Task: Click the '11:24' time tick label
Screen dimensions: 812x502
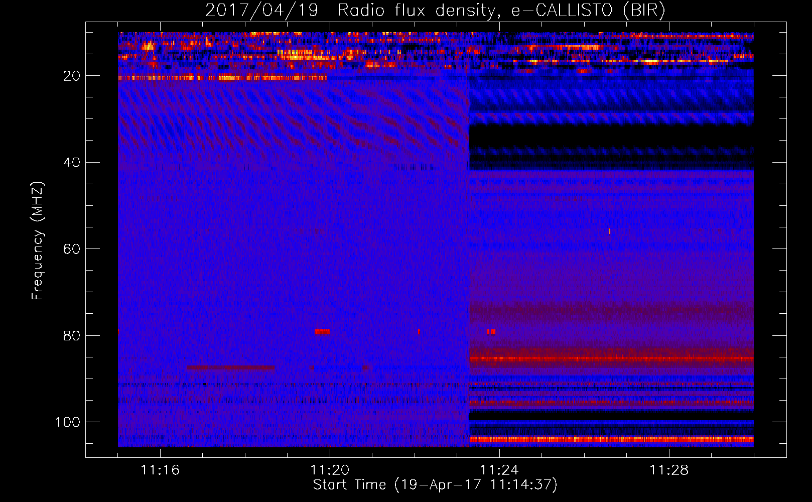Action: (499, 470)
